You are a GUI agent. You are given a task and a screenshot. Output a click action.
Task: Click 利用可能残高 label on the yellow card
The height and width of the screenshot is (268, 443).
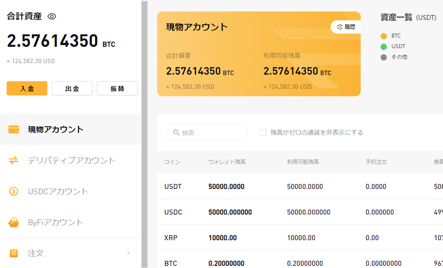coord(282,56)
